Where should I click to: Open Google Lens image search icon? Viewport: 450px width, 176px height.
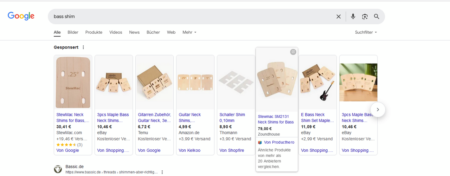coord(365,17)
